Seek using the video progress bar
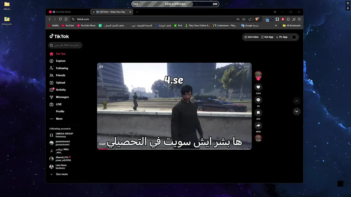Screen dimensions: 351x197 coord(174,149)
